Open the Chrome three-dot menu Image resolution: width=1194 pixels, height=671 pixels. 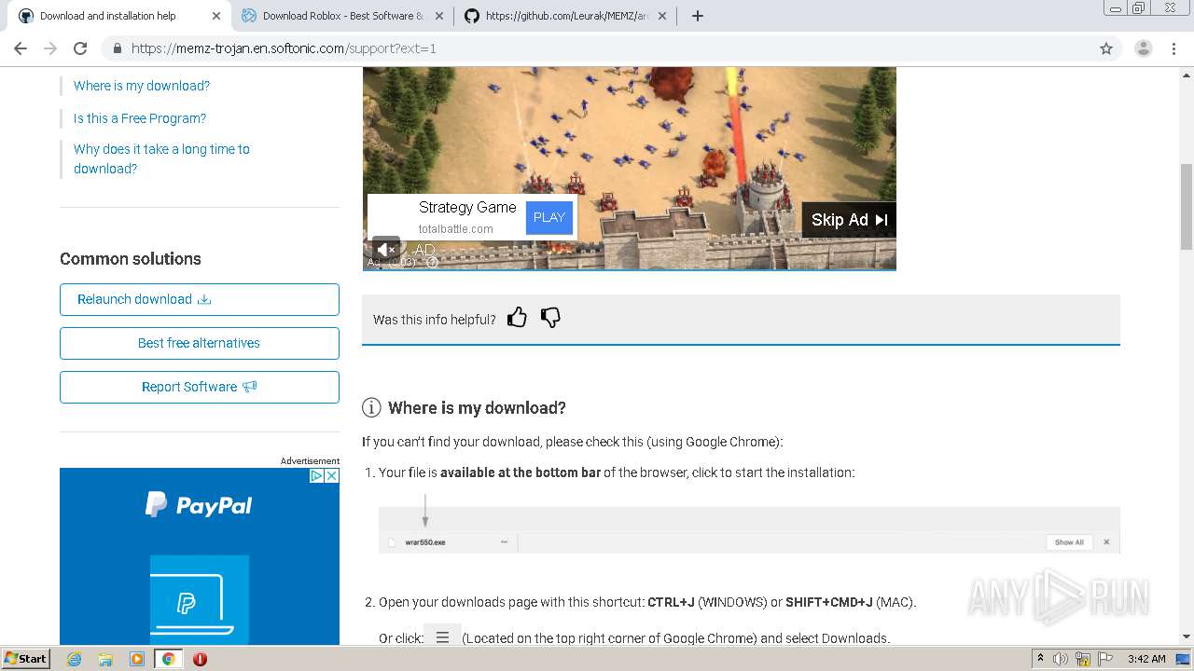tap(1173, 48)
